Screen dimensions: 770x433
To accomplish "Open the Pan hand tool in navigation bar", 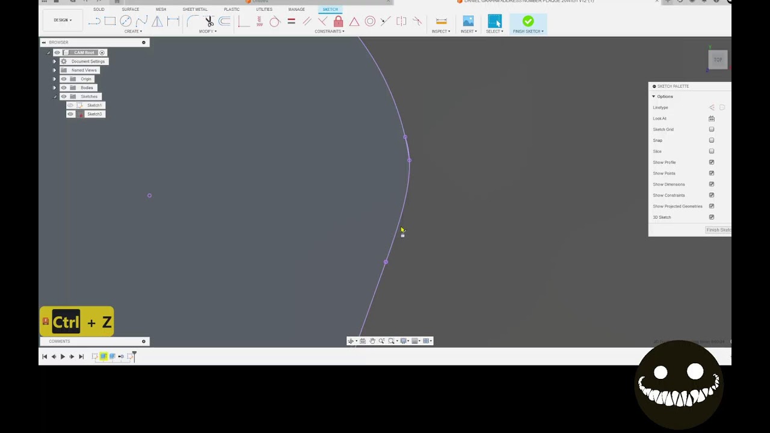I will pos(372,341).
